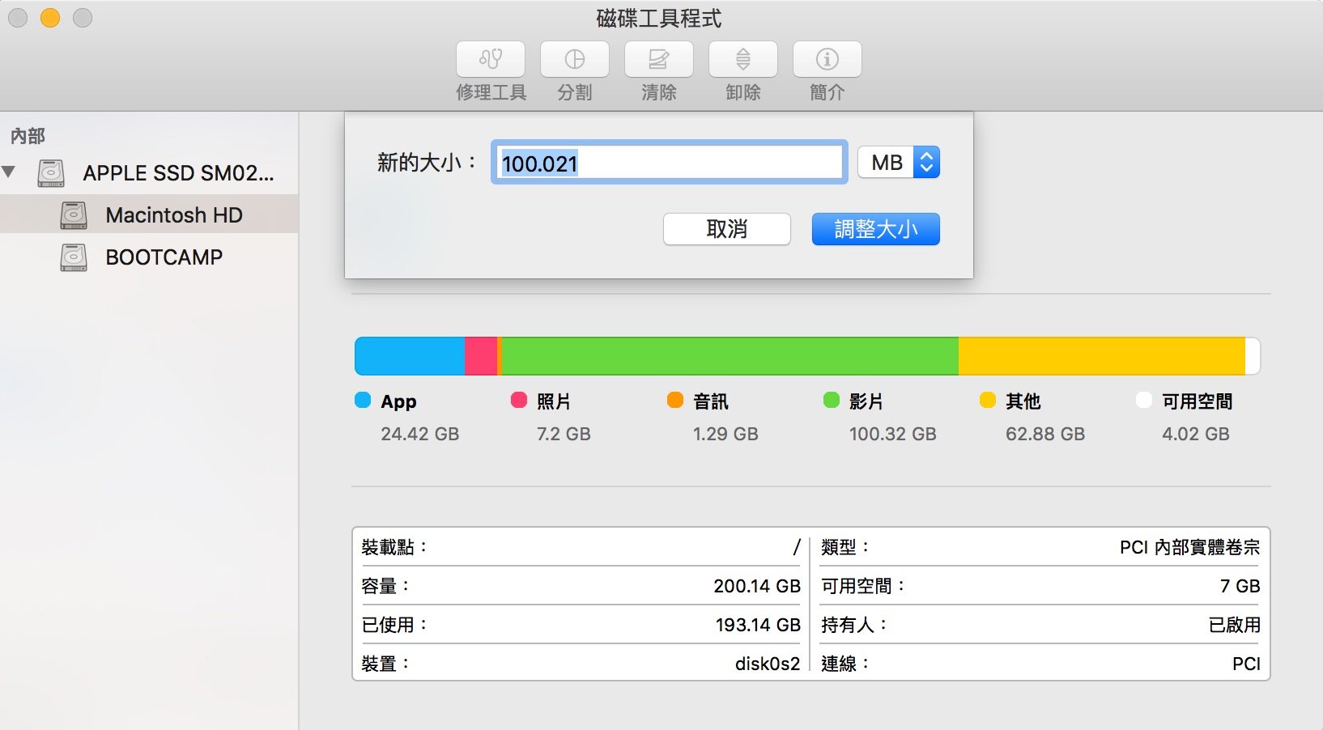Viewport: 1323px width, 730px height.
Task: Open the MB unit size selector
Action: [x=885, y=162]
